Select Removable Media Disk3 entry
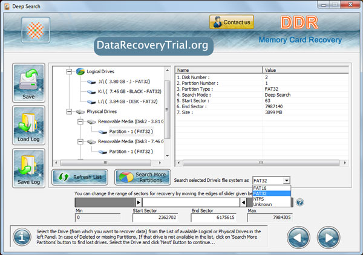Image resolution: width=363 pixels, height=255 pixels. coord(131,141)
